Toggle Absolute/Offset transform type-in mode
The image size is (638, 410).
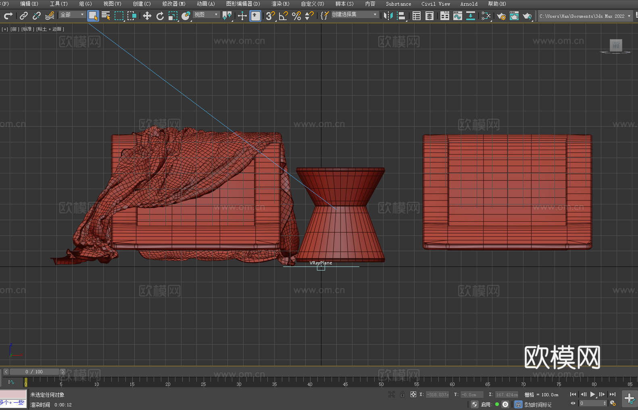coord(413,394)
